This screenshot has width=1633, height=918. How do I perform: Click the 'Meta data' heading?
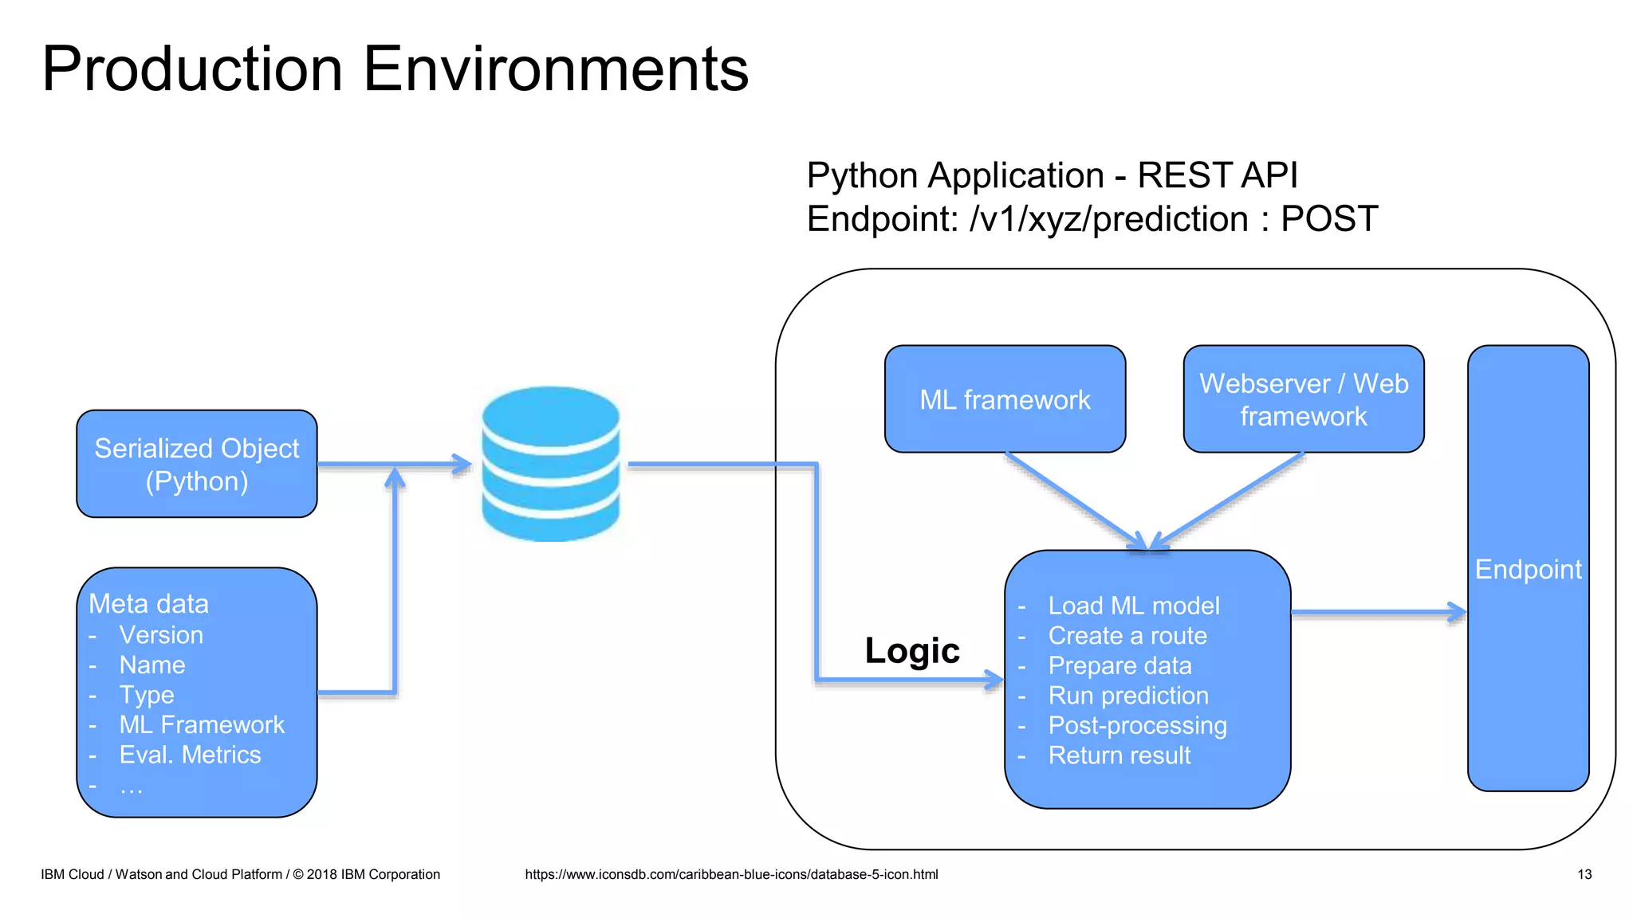pyautogui.click(x=148, y=604)
